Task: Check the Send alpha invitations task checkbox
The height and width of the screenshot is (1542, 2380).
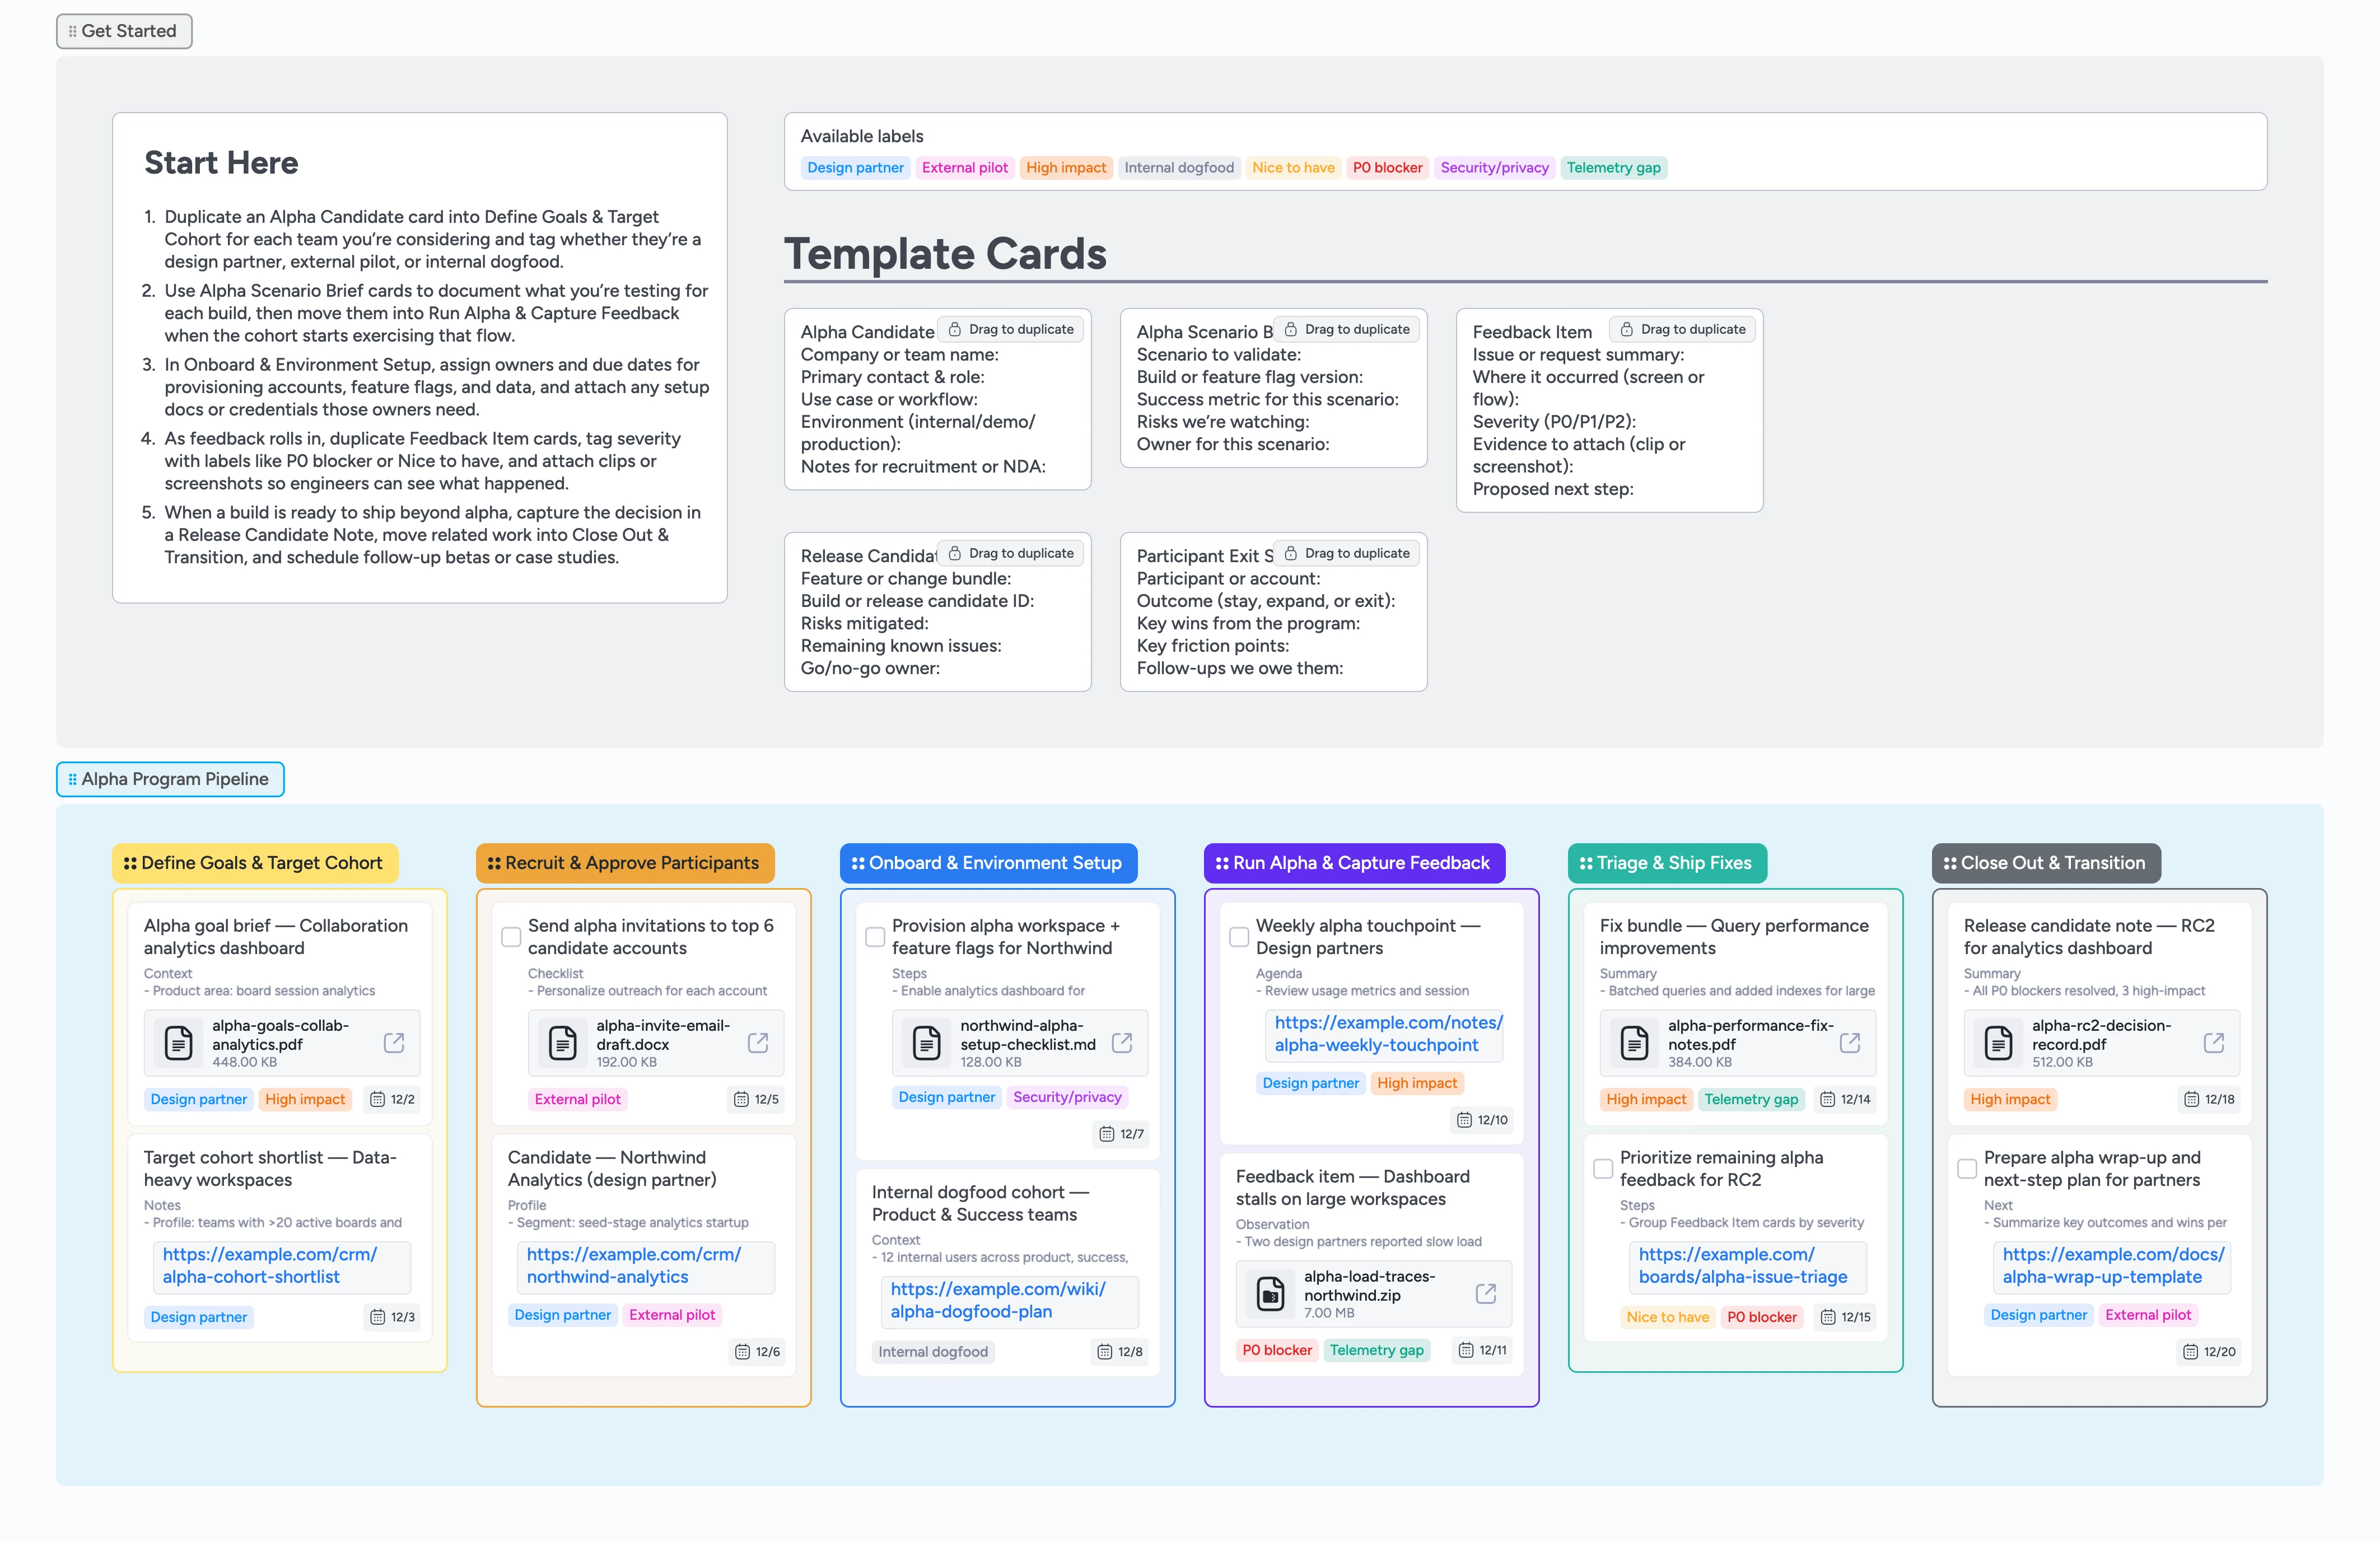Action: tap(511, 936)
